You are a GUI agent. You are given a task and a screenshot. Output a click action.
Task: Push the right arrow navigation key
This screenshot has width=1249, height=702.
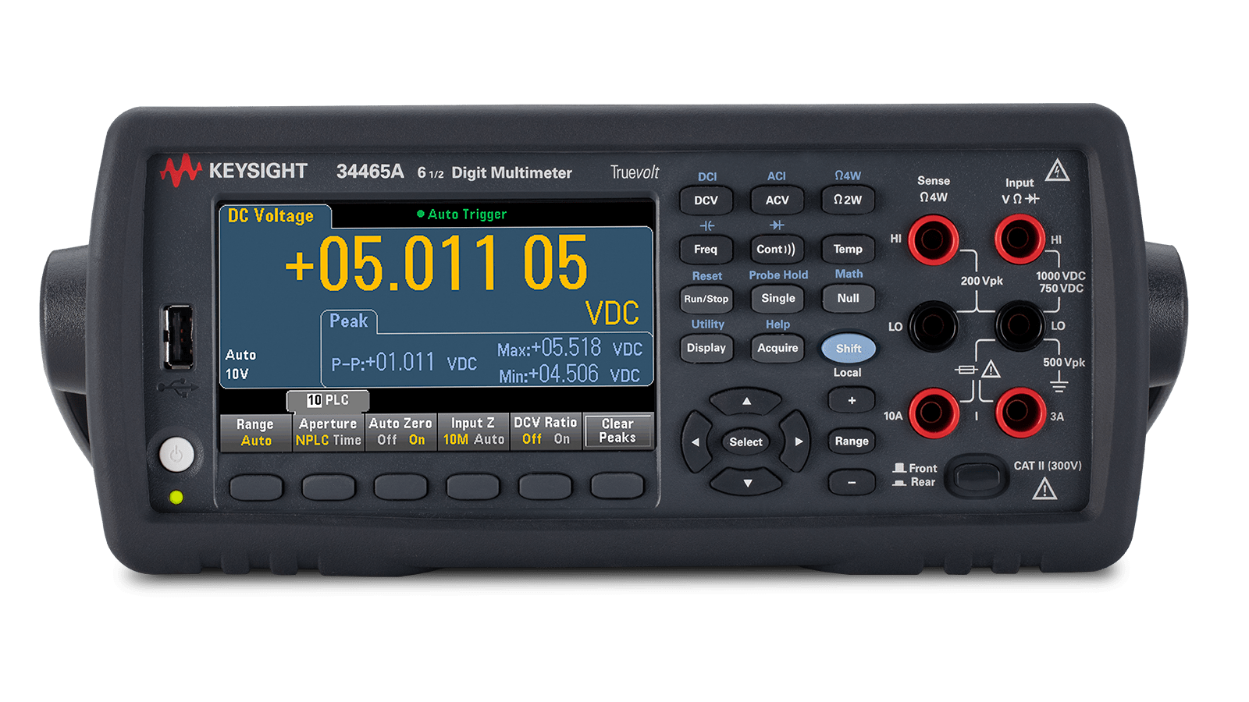point(797,441)
